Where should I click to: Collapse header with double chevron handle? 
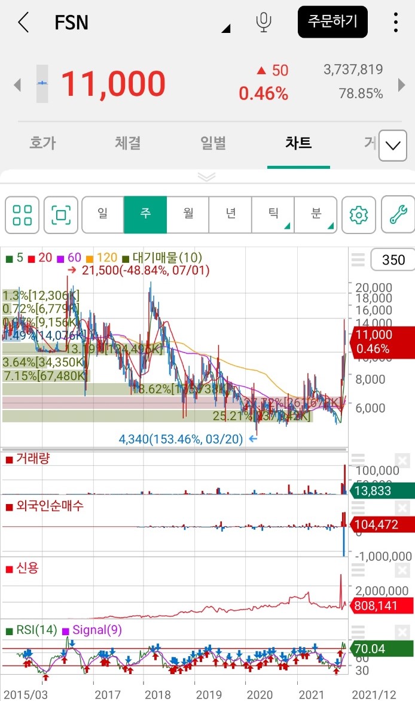206,177
